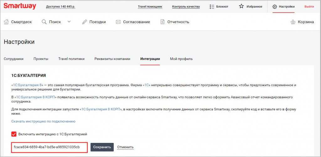Click the Поездки pencil icon
The width and height of the screenshot is (321, 157).
85,22
